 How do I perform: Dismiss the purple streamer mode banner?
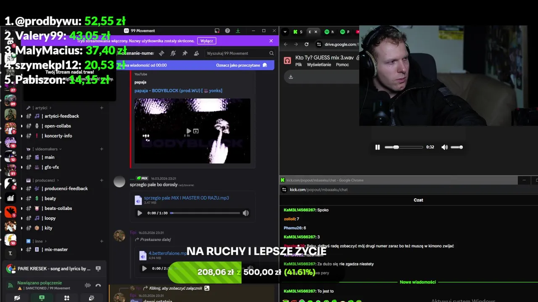pyautogui.click(x=271, y=41)
